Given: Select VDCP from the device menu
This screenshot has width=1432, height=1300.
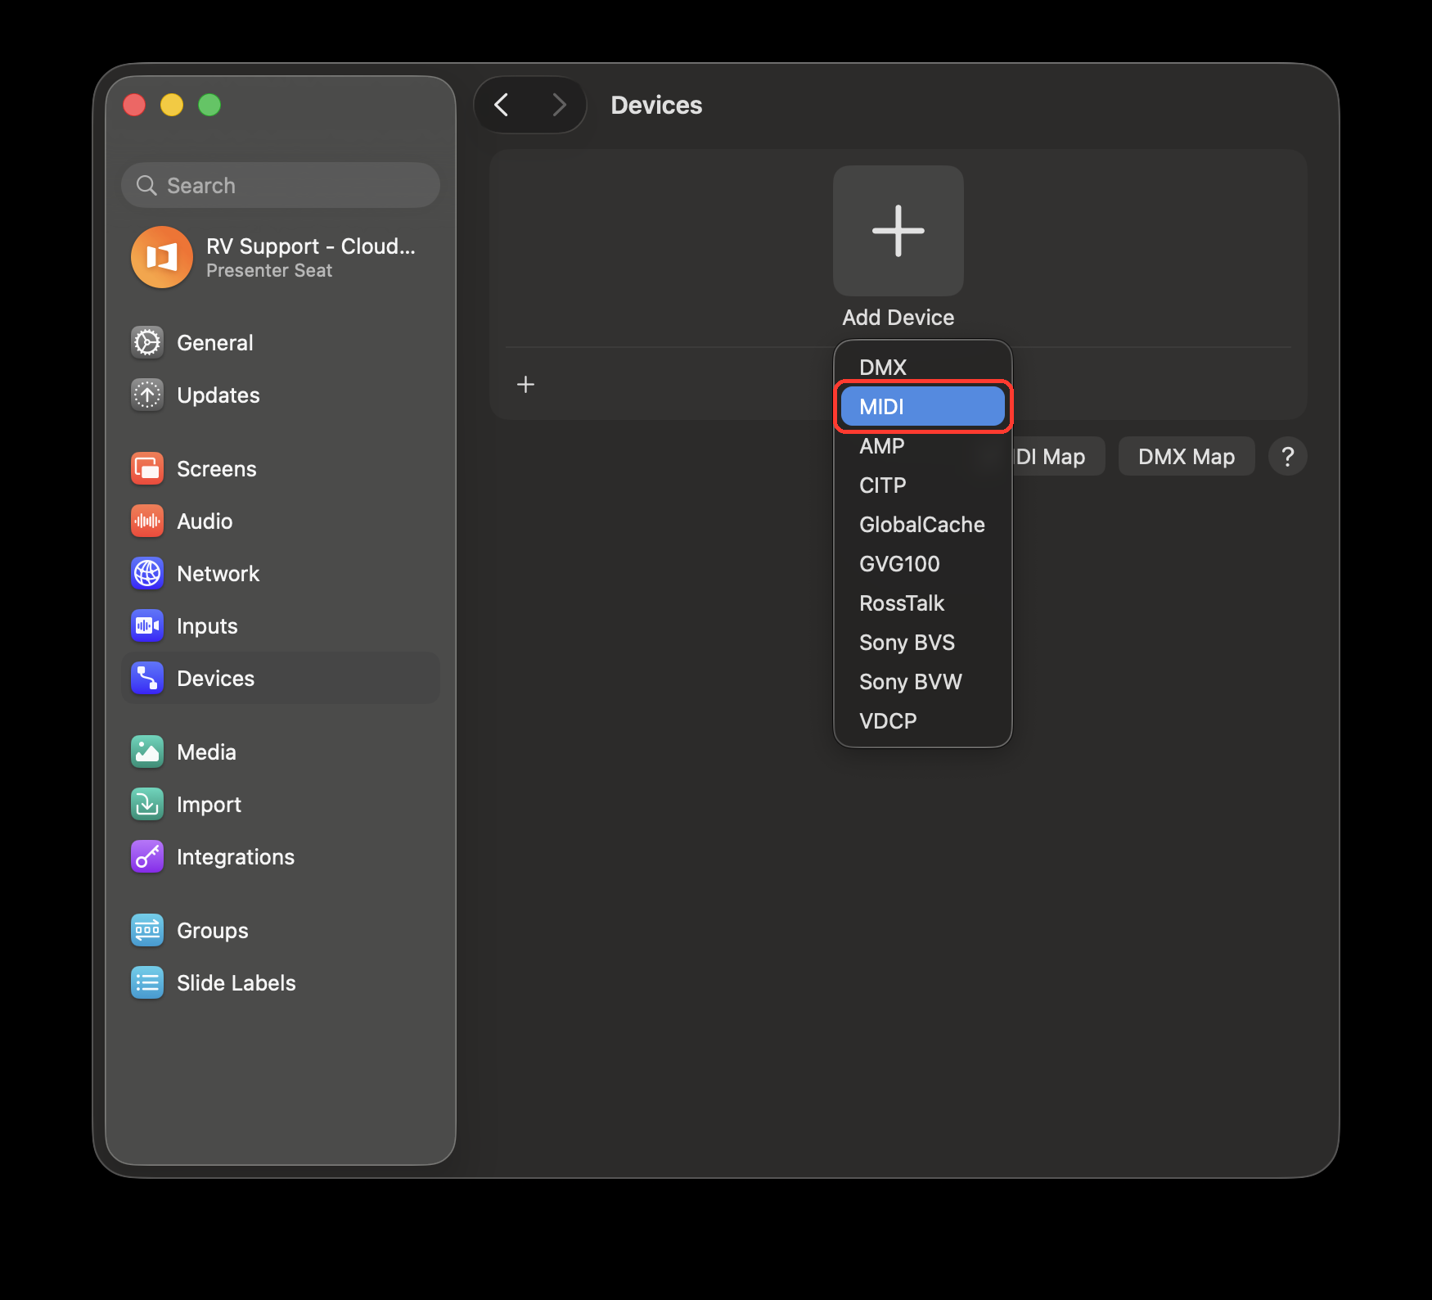Looking at the screenshot, I should [x=923, y=720].
